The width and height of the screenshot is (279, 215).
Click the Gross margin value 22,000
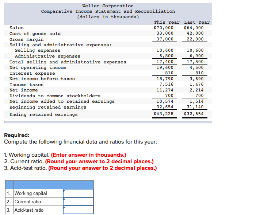[x=195, y=39]
